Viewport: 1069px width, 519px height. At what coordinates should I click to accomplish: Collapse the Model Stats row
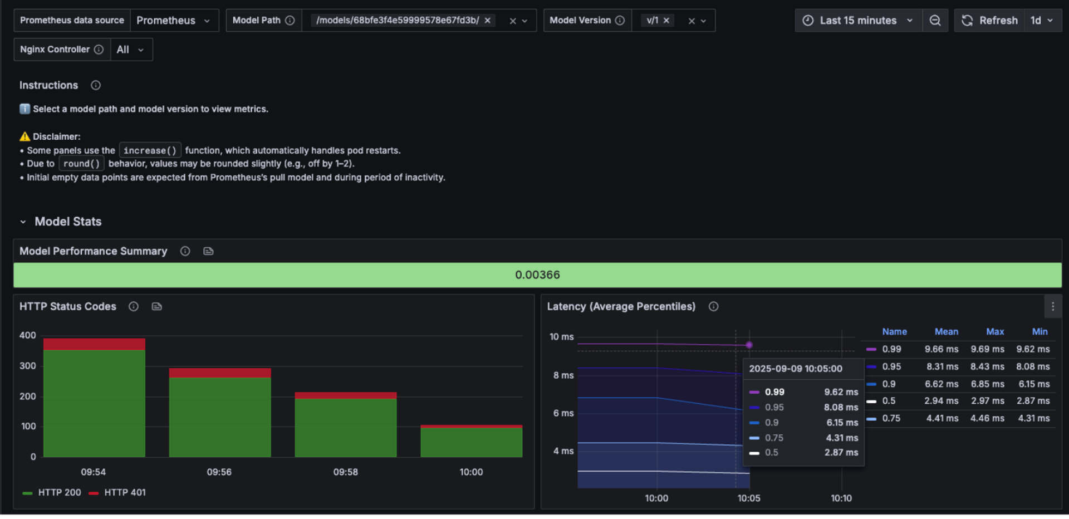23,222
